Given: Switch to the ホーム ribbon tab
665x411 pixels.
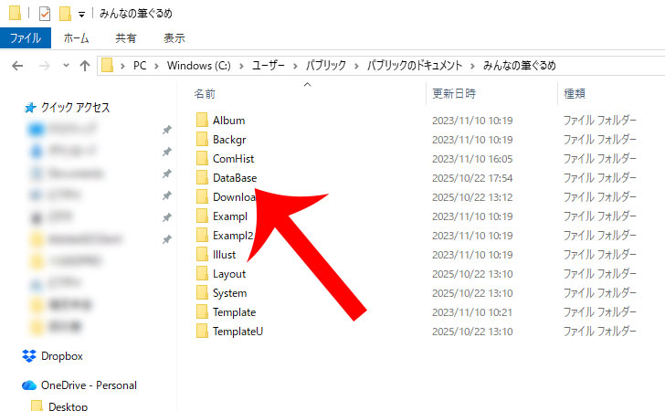Looking at the screenshot, I should [76, 38].
